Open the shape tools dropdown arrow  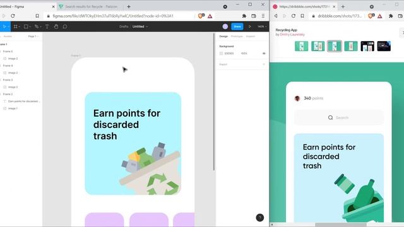click(x=30, y=26)
